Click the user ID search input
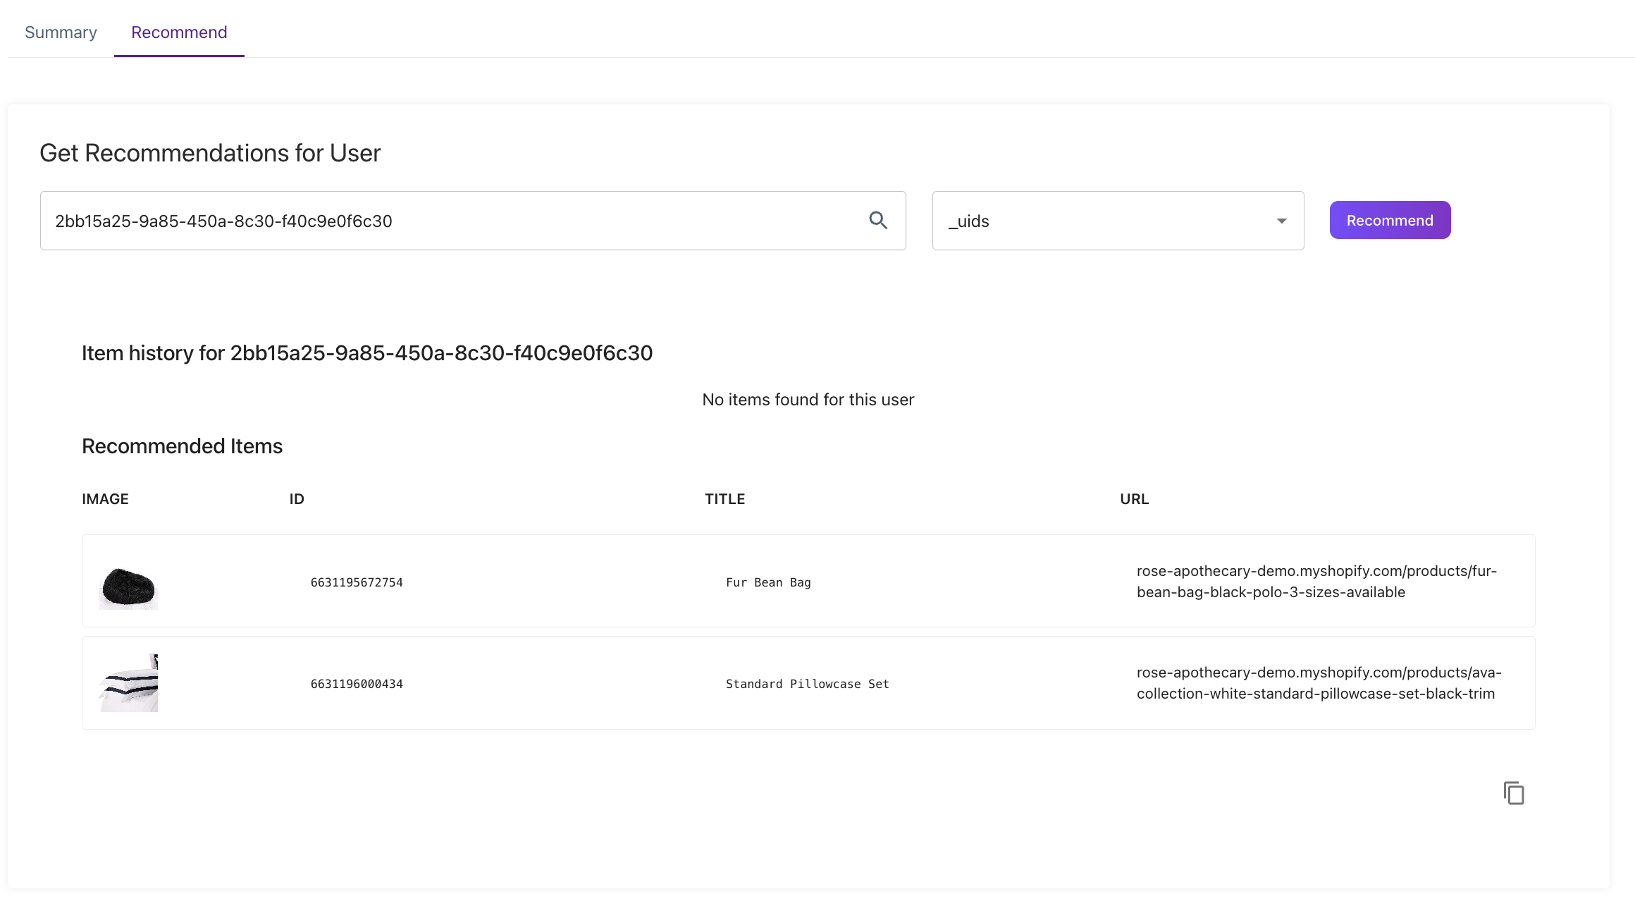This screenshot has width=1635, height=908. [x=451, y=221]
